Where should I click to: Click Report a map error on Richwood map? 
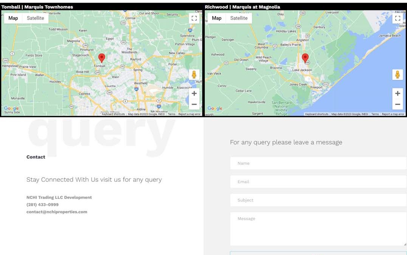pyautogui.click(x=393, y=114)
